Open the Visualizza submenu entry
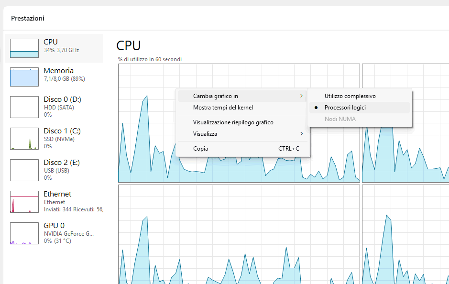The width and height of the screenshot is (449, 284). pyautogui.click(x=242, y=134)
